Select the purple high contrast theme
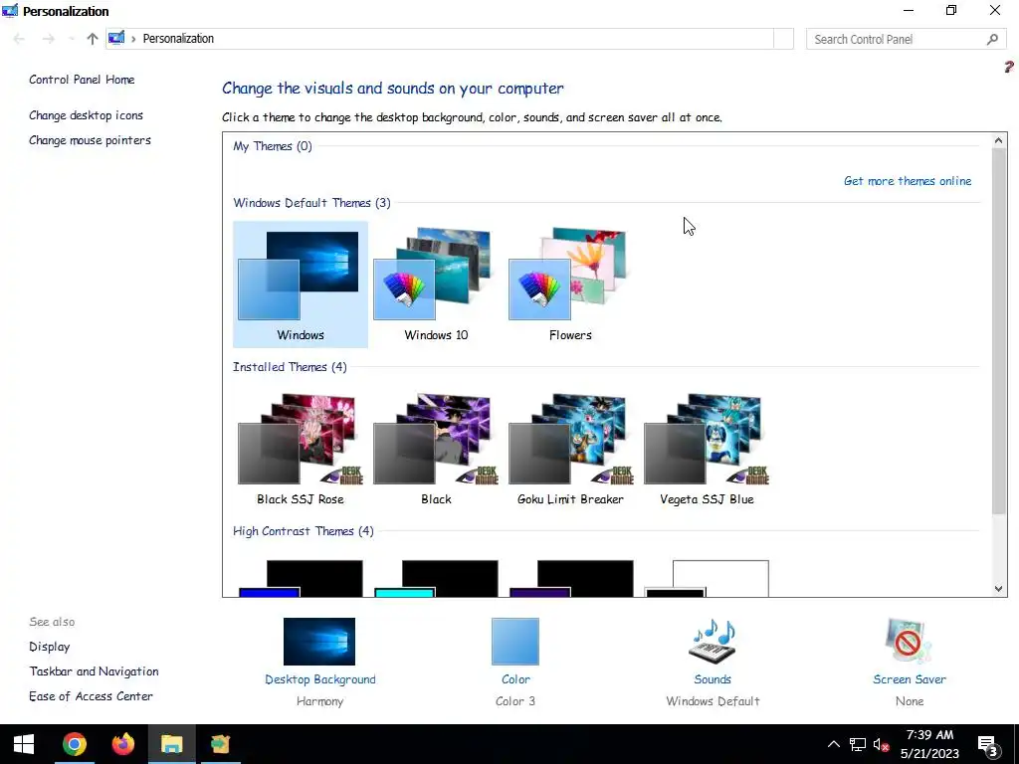This screenshot has height=764, width=1019. pyautogui.click(x=570, y=578)
